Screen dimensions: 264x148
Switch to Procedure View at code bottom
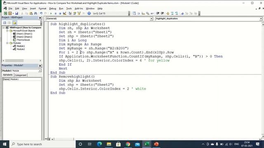[x=46, y=139]
